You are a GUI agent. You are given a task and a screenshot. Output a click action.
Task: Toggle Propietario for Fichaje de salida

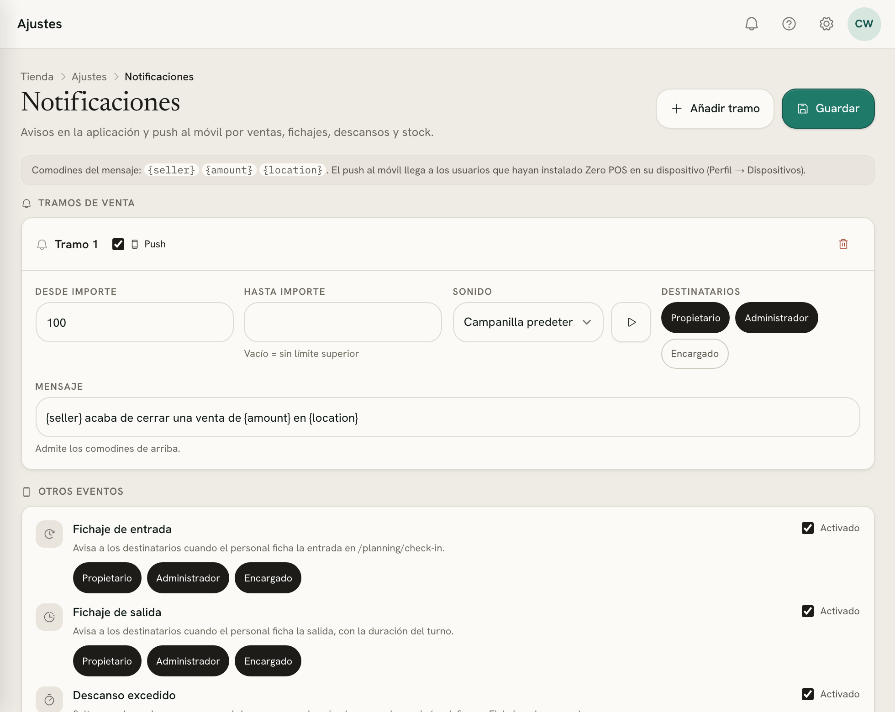point(107,661)
